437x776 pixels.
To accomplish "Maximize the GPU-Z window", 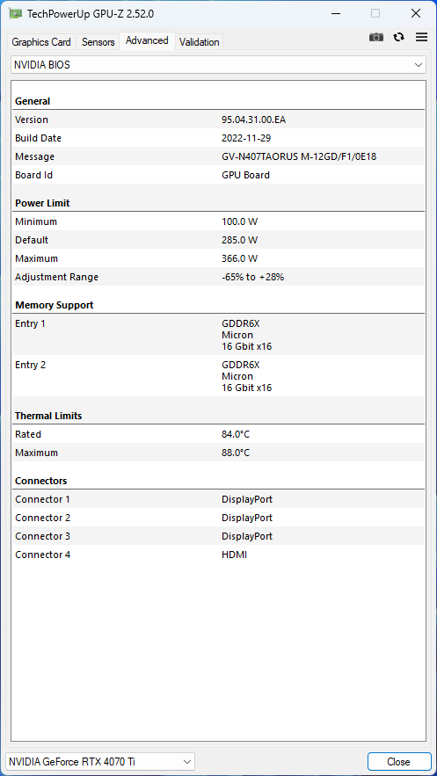I will click(375, 14).
